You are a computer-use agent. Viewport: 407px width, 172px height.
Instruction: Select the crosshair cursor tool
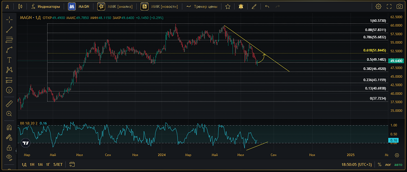pyautogui.click(x=9, y=20)
